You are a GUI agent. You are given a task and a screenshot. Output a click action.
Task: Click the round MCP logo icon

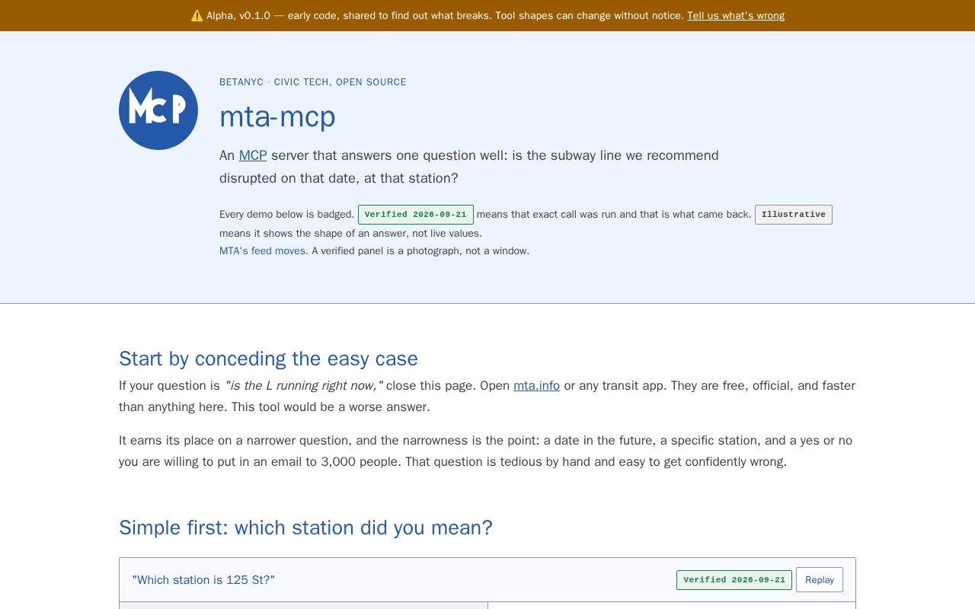tap(158, 110)
